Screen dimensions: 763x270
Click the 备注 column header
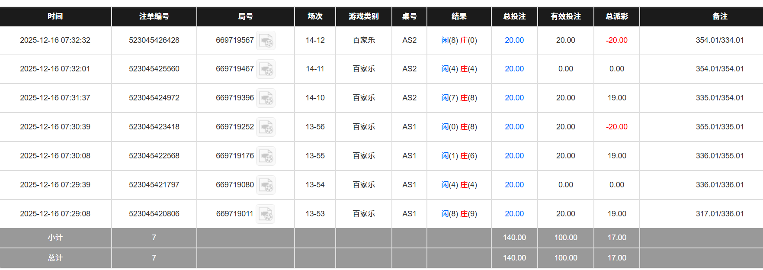[x=720, y=16]
